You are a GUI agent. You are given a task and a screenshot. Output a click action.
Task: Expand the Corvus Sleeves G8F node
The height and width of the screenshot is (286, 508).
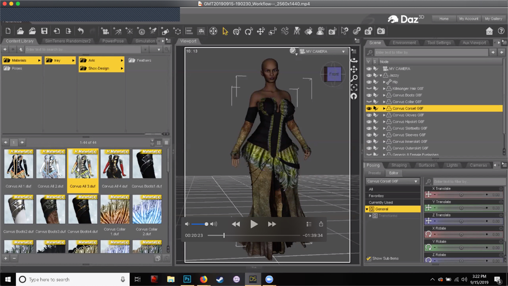click(x=384, y=135)
